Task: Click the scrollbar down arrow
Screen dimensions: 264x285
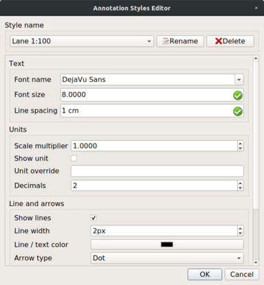Action: point(256,262)
